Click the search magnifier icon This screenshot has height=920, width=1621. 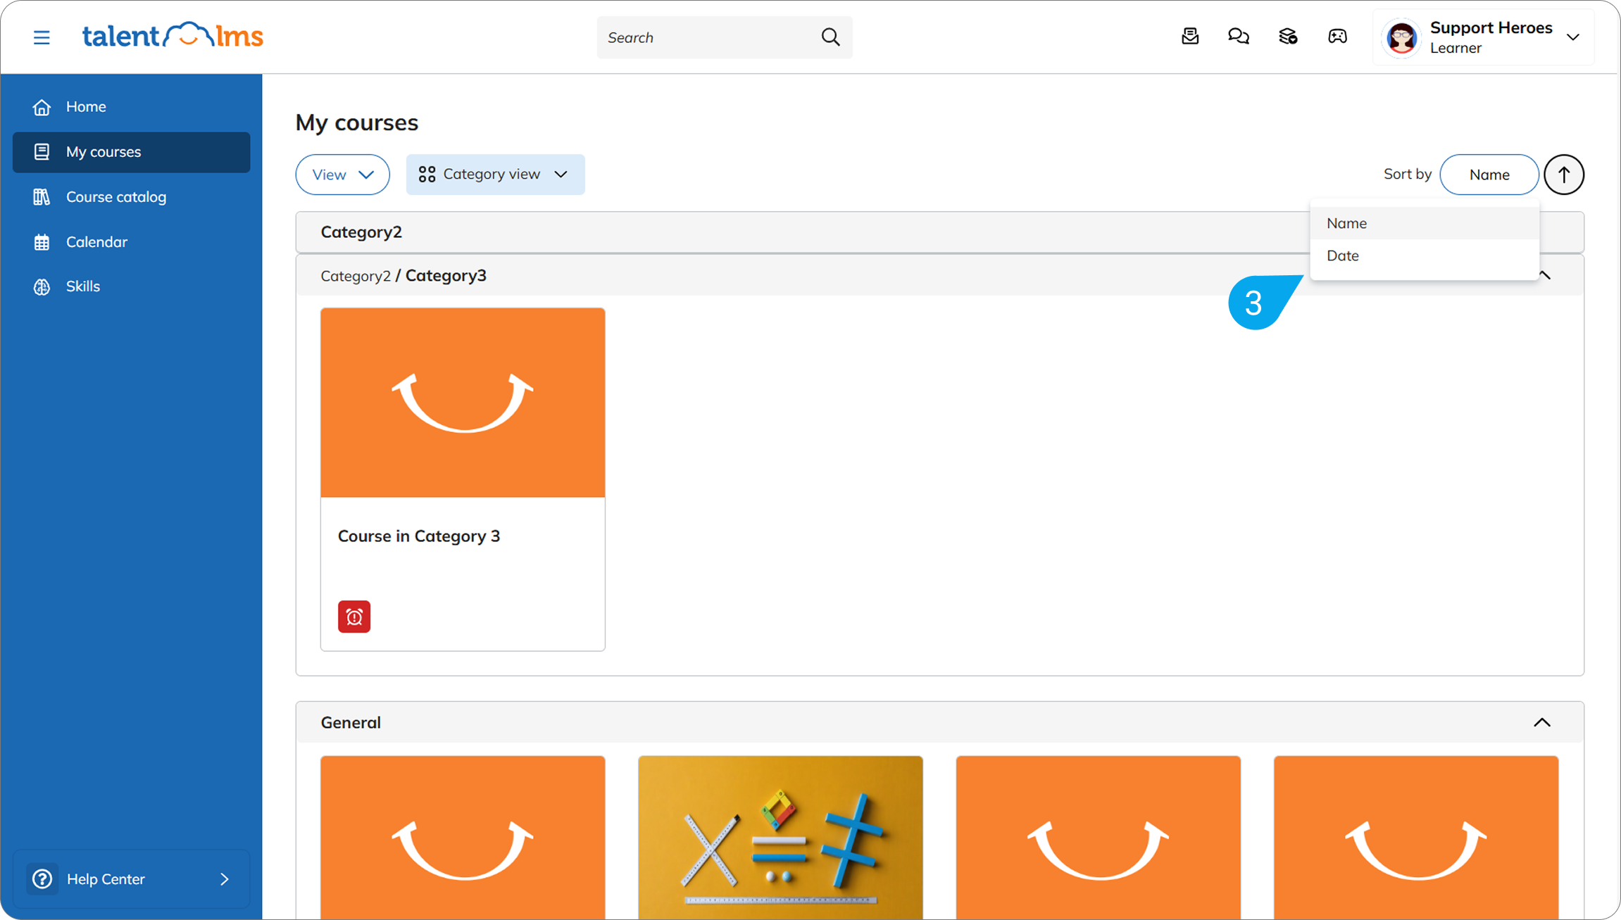coord(831,37)
